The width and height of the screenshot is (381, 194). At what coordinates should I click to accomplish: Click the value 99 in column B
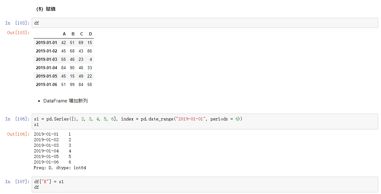click(x=72, y=84)
